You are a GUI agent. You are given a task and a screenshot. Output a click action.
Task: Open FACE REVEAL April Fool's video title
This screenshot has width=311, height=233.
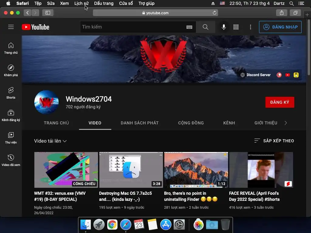pyautogui.click(x=254, y=196)
